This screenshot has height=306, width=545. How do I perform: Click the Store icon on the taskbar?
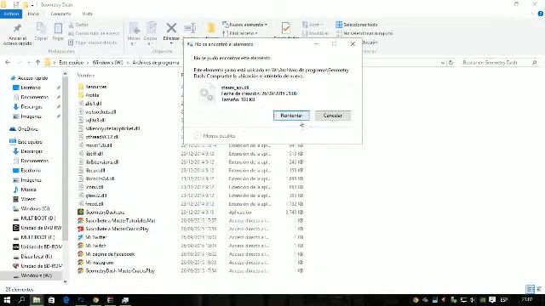[x=51, y=300]
